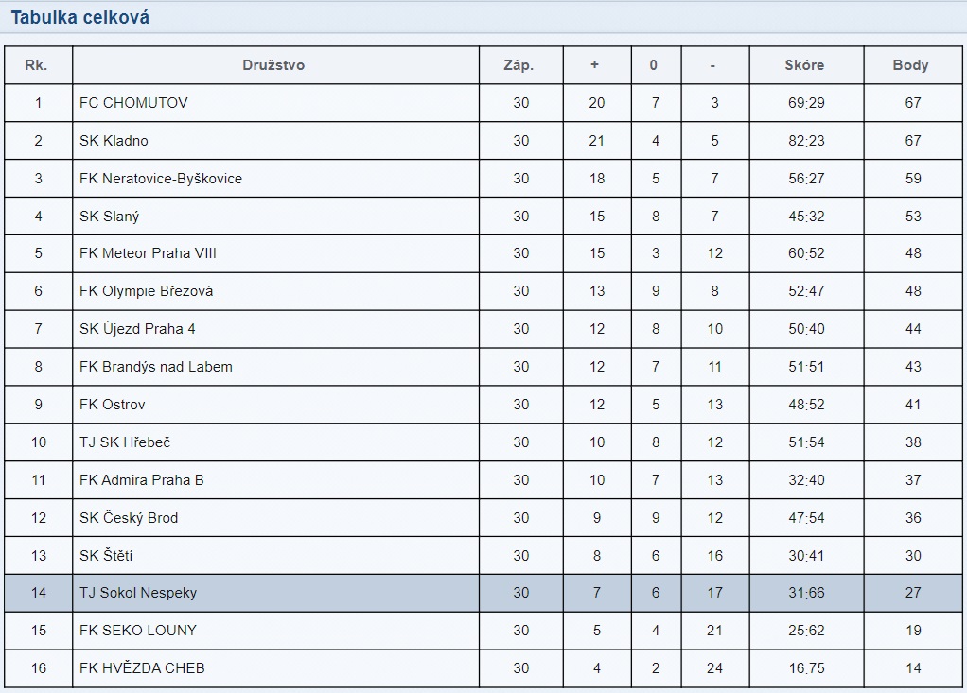
Task: Select FK HVĚZDA CHEB team name
Action: click(x=142, y=668)
